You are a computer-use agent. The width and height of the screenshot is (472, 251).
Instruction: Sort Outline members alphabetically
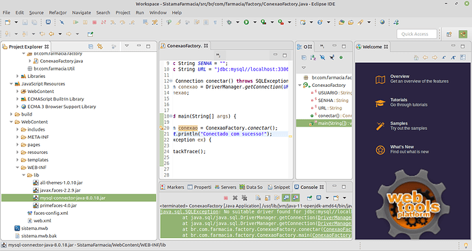(313, 57)
